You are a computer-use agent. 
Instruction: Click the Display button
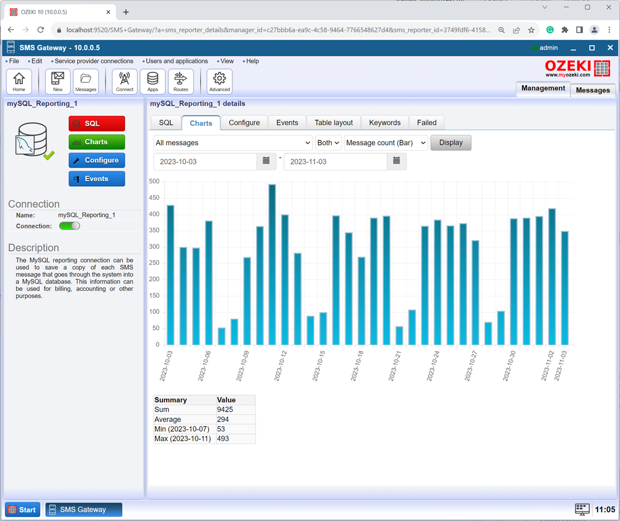tap(451, 143)
